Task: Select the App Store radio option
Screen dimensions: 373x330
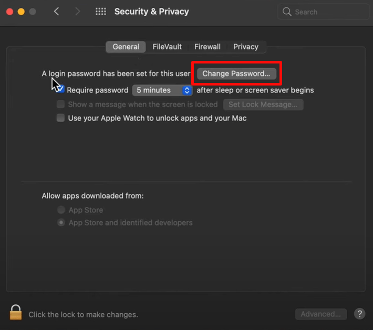Action: click(x=61, y=210)
